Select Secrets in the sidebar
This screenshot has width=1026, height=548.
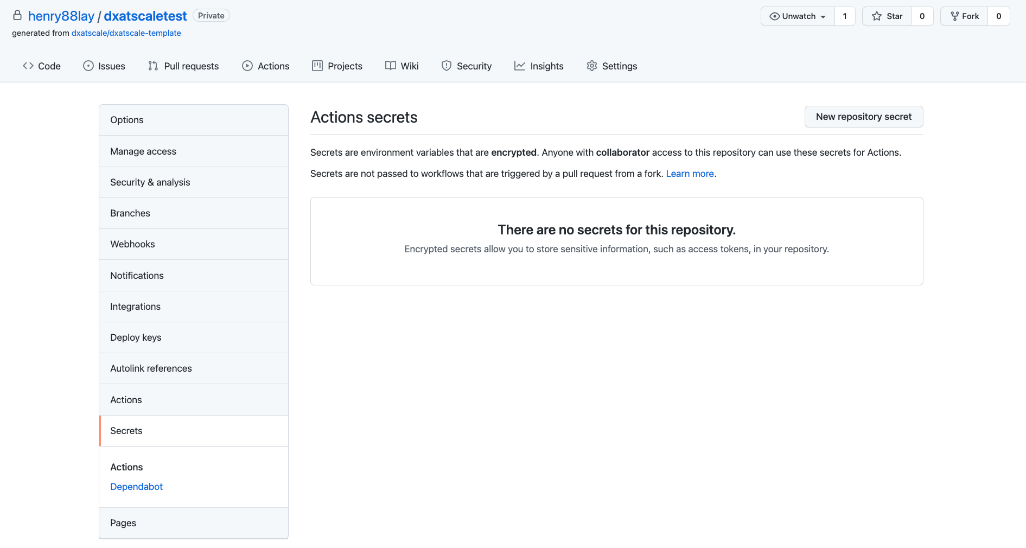coord(194,431)
